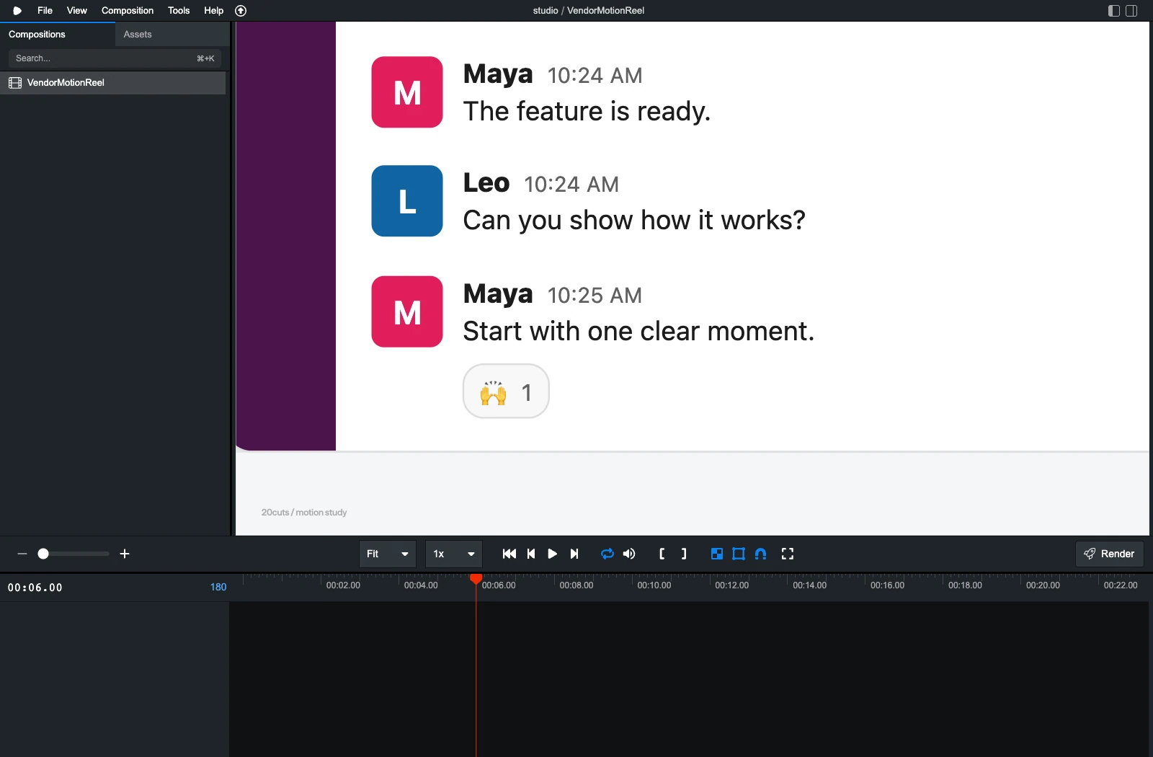Click the red playhead marker

[x=476, y=578]
